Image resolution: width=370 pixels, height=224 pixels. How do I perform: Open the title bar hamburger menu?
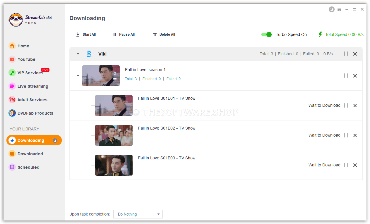(x=339, y=9)
